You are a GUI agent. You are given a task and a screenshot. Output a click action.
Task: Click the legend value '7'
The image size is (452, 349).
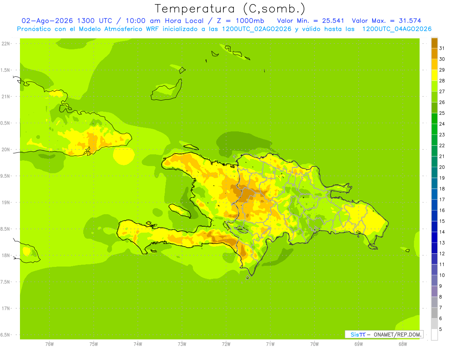tap(440, 308)
